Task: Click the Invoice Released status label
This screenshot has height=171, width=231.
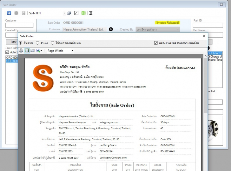Action: (x=167, y=23)
